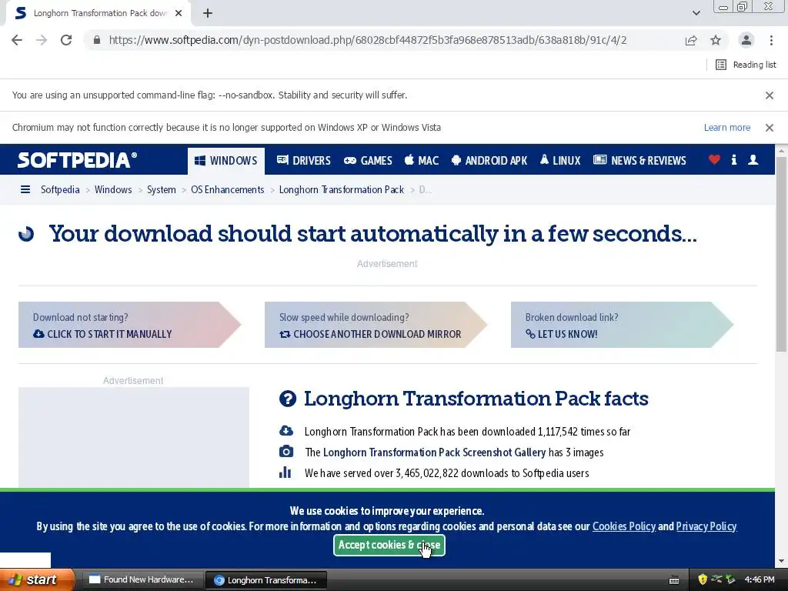The image size is (788, 591).
Task: Click the system tray clock 4:46 PM
Action: (x=760, y=579)
